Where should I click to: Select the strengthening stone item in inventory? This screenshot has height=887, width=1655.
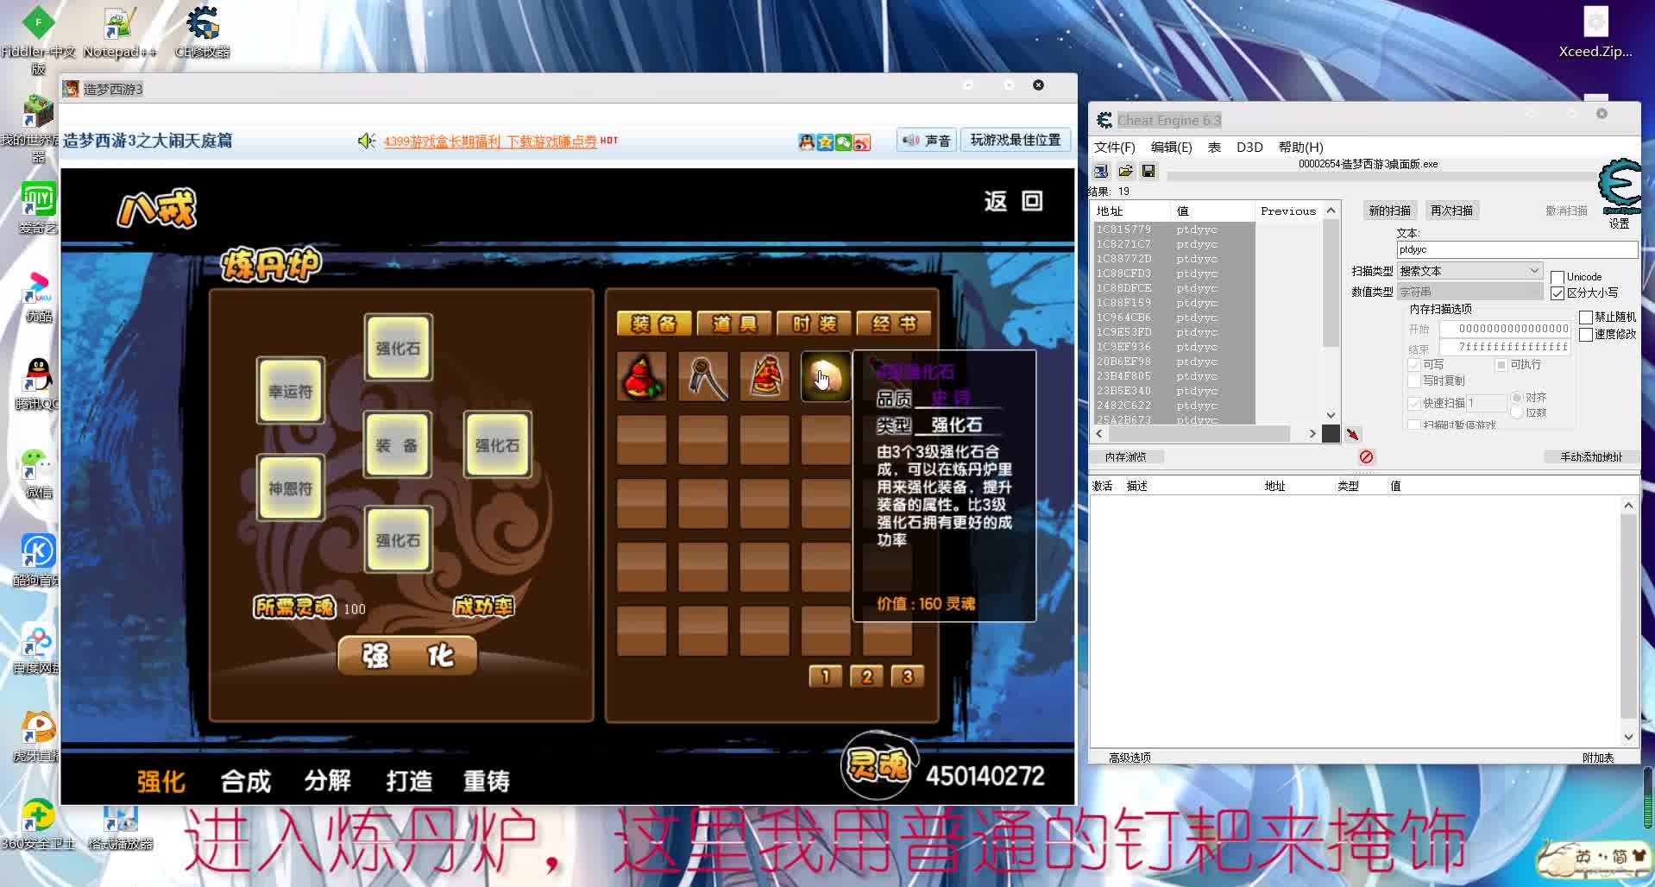coord(825,376)
